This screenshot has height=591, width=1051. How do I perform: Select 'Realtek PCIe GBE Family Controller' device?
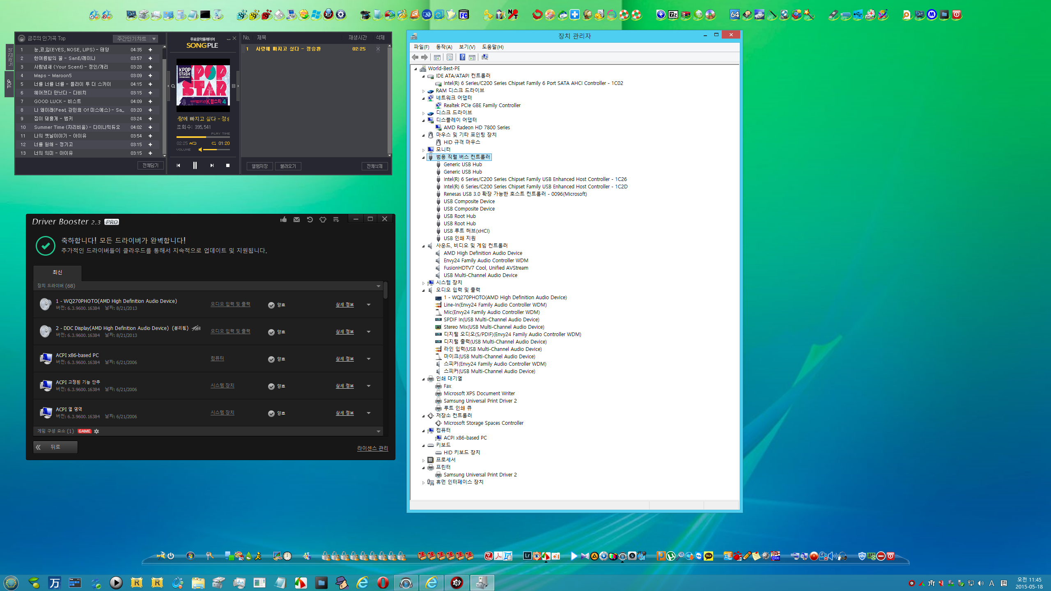pos(482,105)
